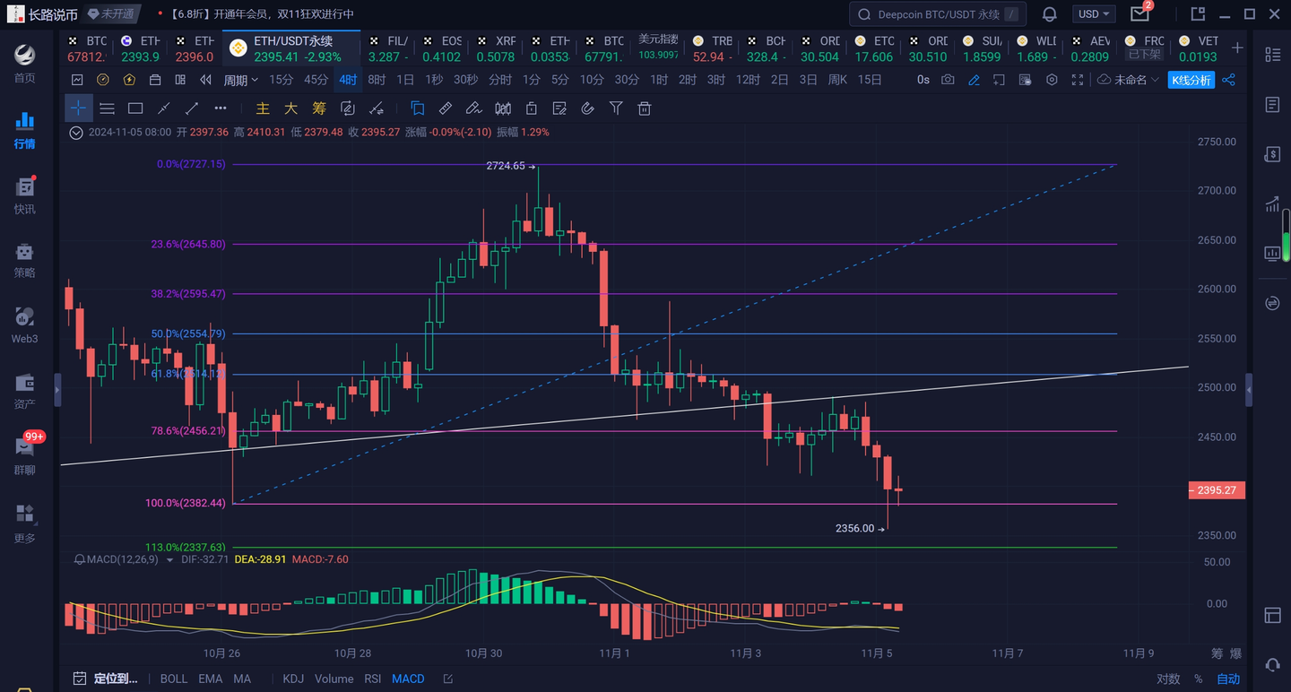Click the filter funnel icon
The image size is (1291, 692).
pyautogui.click(x=616, y=108)
